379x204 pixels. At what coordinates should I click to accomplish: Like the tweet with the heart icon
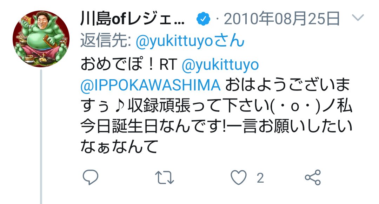click(x=239, y=177)
